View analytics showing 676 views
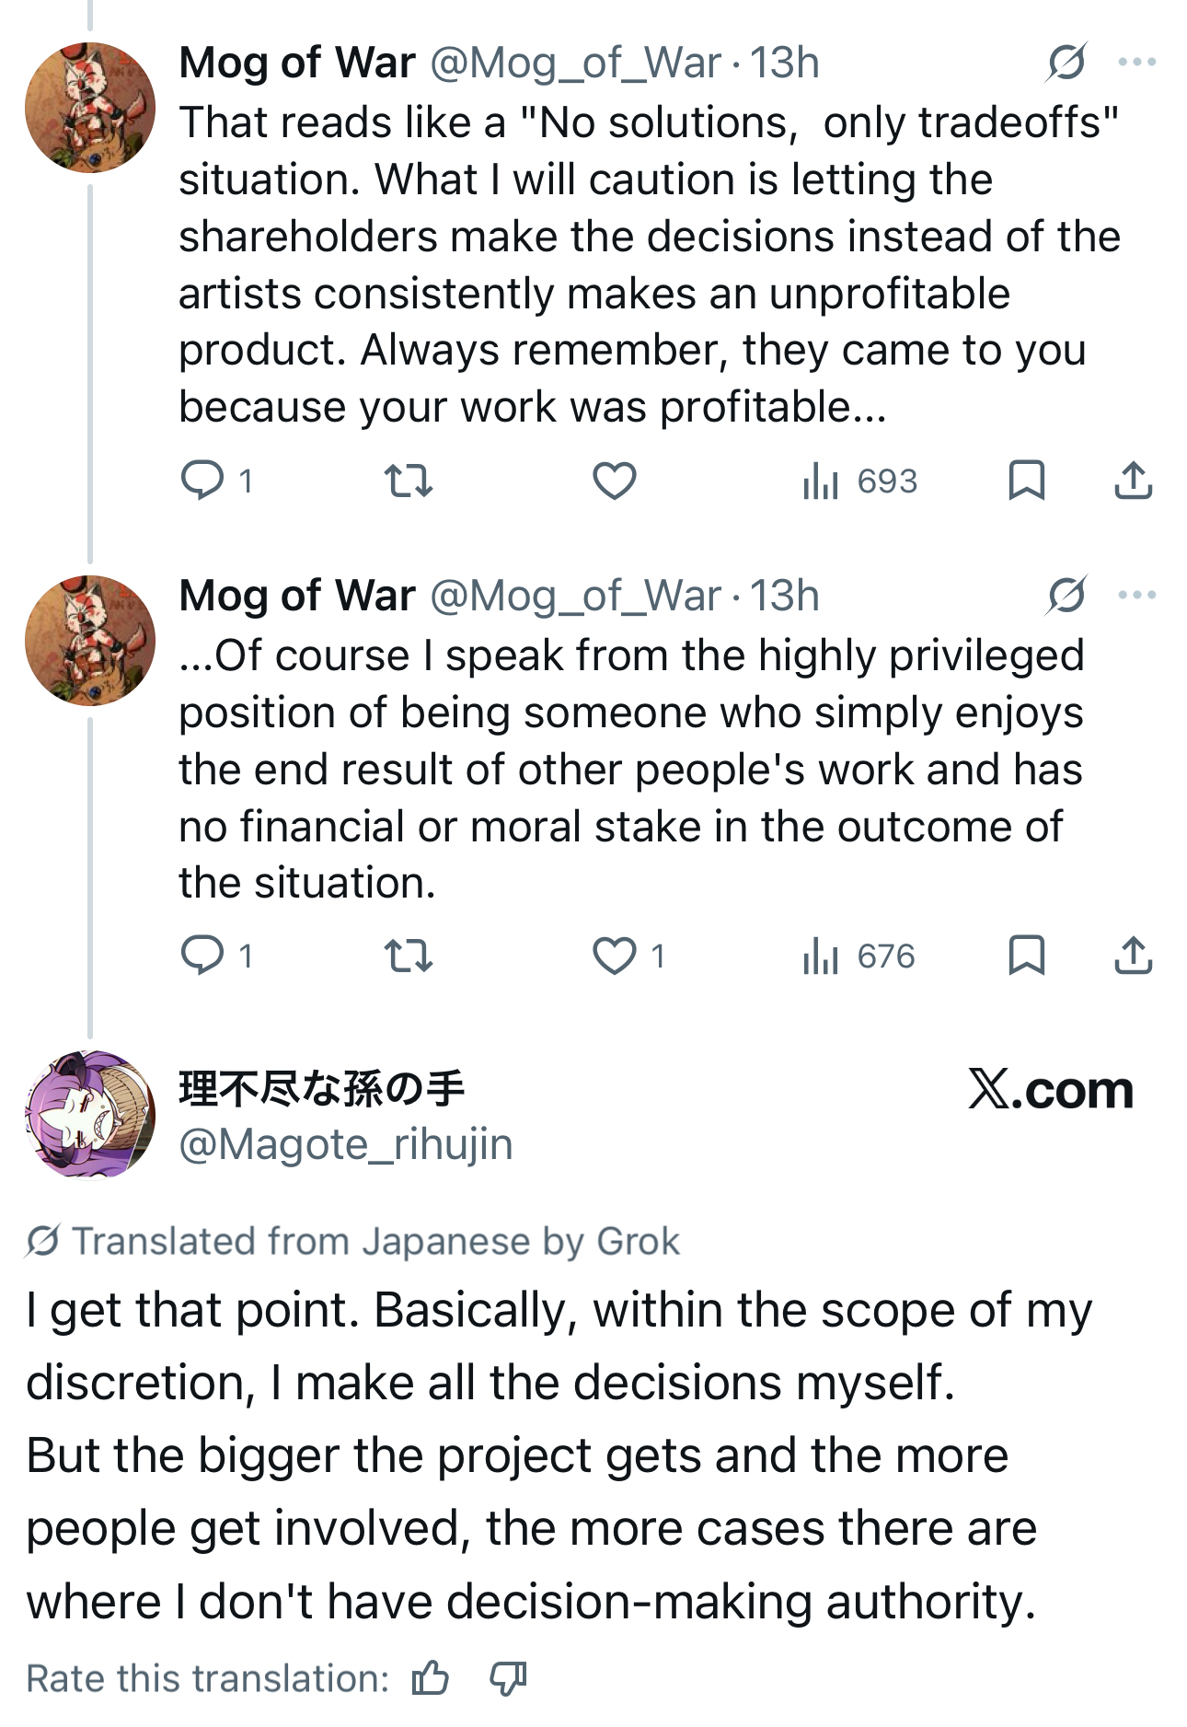This screenshot has width=1187, height=1727. pos(859,956)
